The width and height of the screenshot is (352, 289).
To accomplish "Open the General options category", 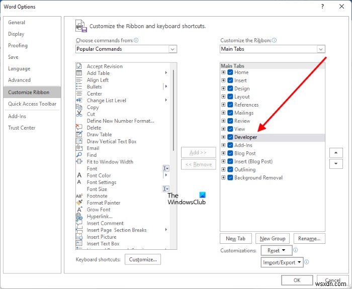I will (x=32, y=23).
